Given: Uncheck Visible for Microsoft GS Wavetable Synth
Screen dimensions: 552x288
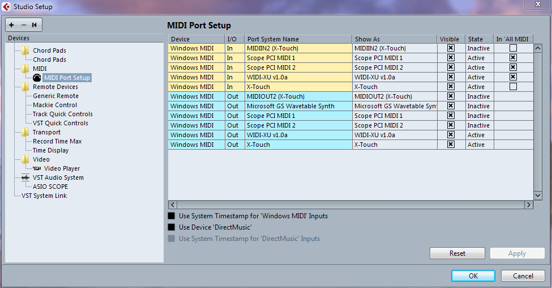Looking at the screenshot, I should coord(451,106).
